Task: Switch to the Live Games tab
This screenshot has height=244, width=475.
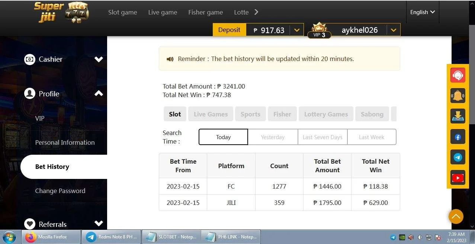Action: coord(211,114)
